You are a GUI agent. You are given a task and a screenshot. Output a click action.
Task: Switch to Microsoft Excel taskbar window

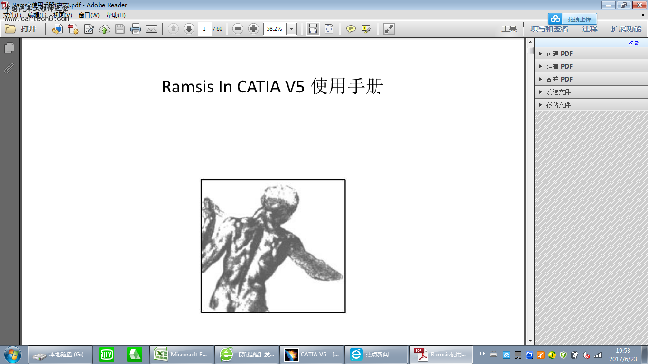(x=181, y=354)
